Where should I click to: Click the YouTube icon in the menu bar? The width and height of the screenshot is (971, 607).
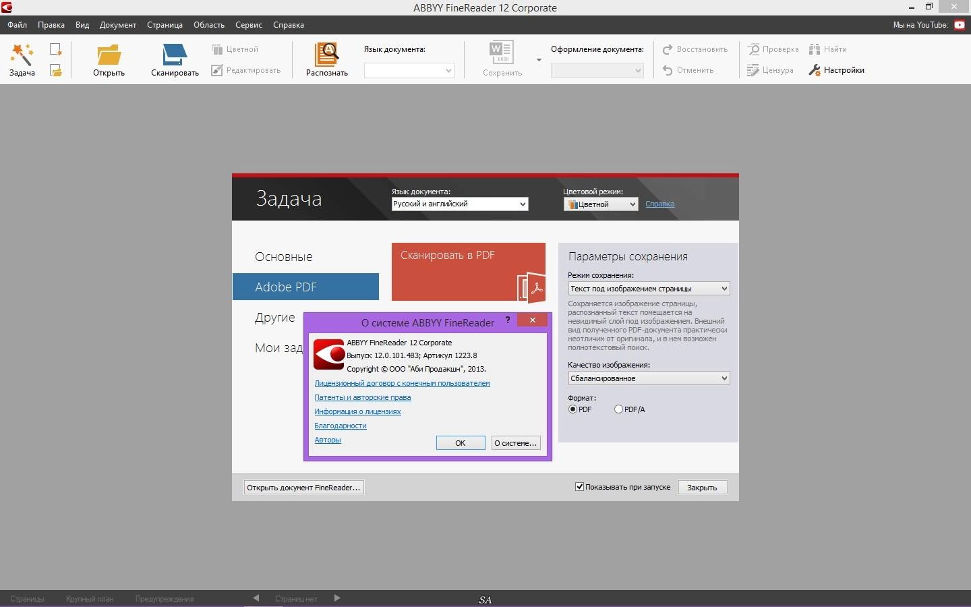point(960,25)
